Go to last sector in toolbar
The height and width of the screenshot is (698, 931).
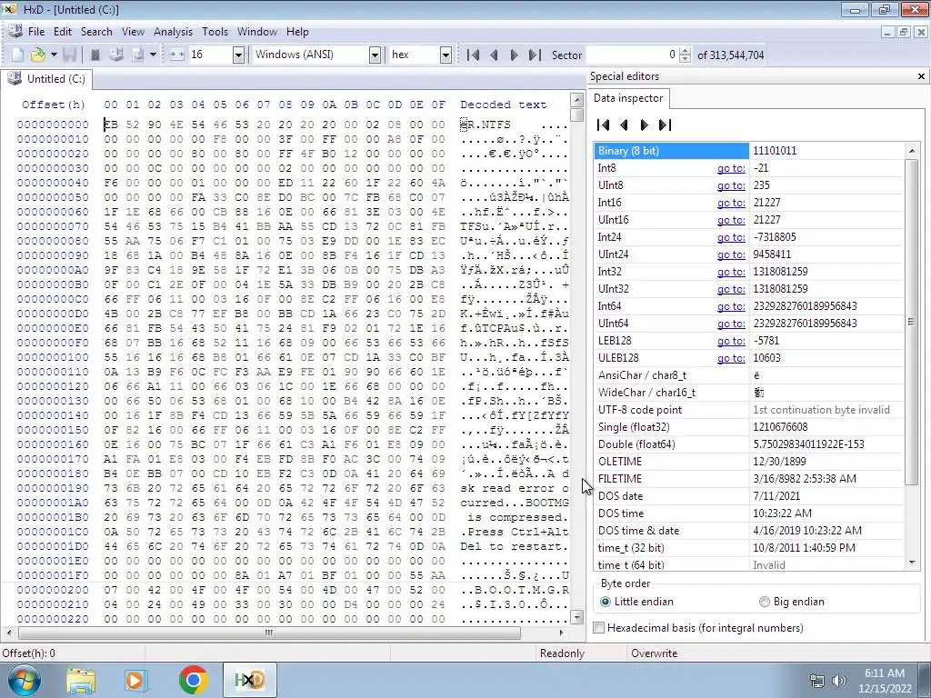(535, 55)
